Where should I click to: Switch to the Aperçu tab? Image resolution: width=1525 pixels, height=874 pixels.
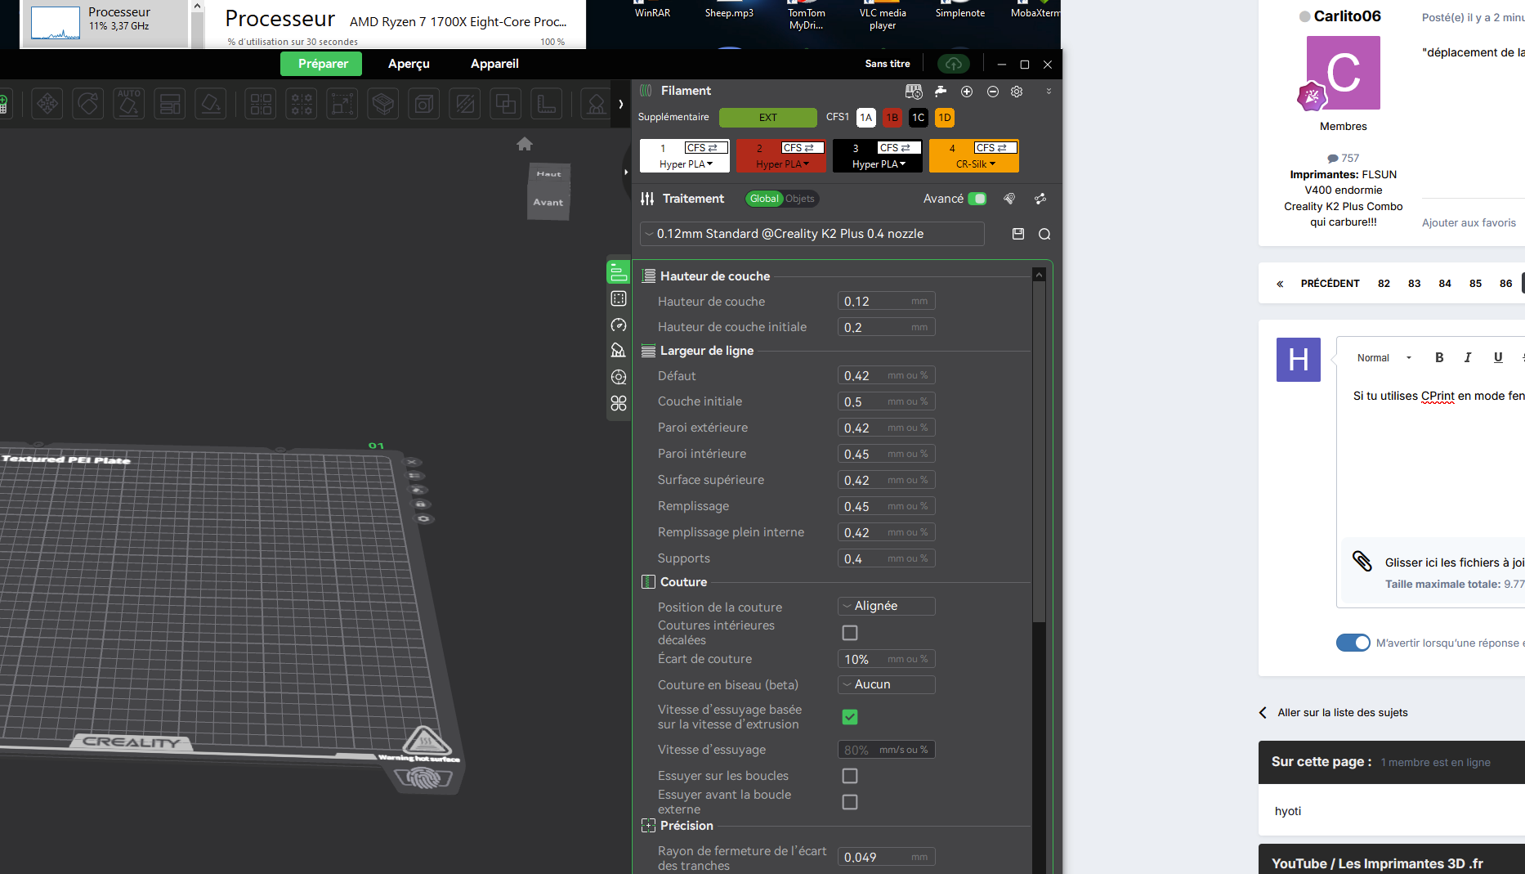(409, 64)
